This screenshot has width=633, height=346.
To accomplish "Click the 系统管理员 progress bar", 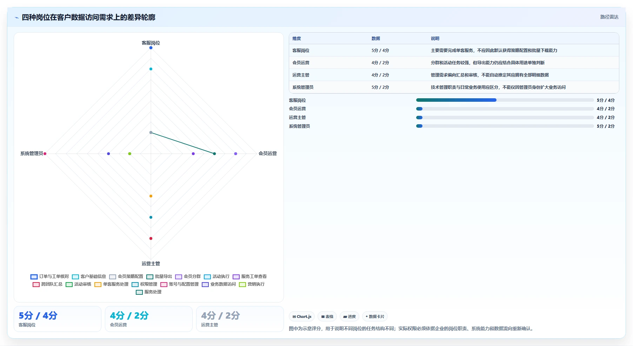I will coord(505,126).
